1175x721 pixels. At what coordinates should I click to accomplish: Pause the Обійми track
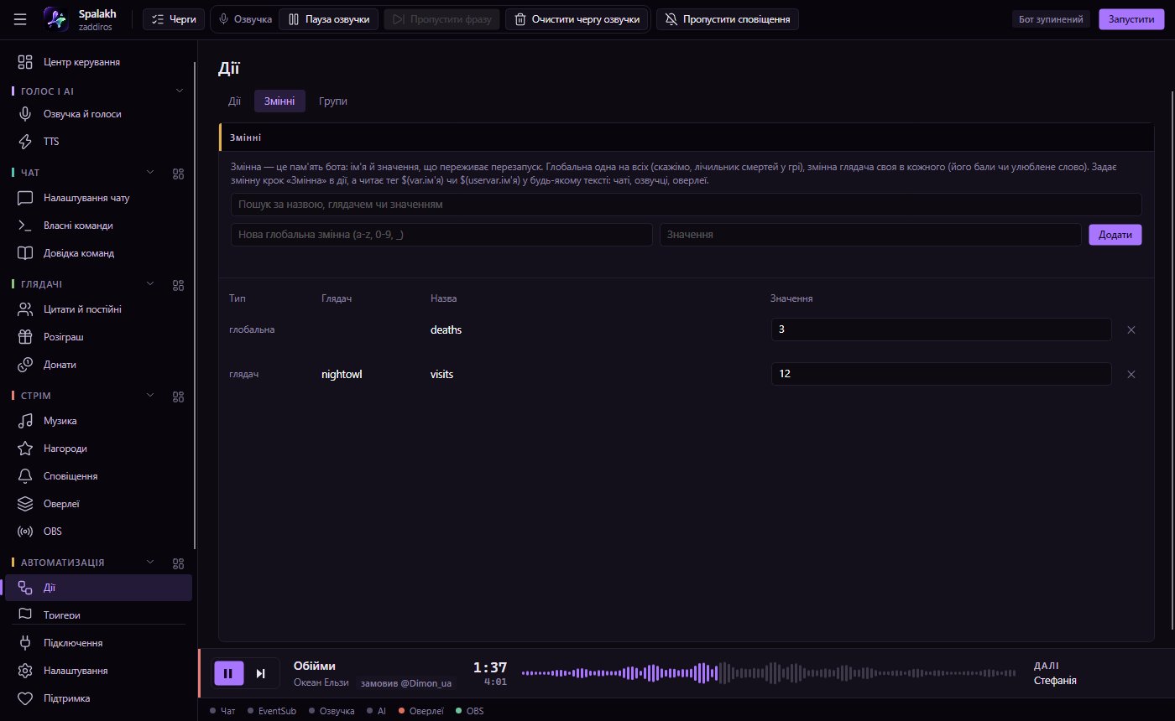pos(228,673)
